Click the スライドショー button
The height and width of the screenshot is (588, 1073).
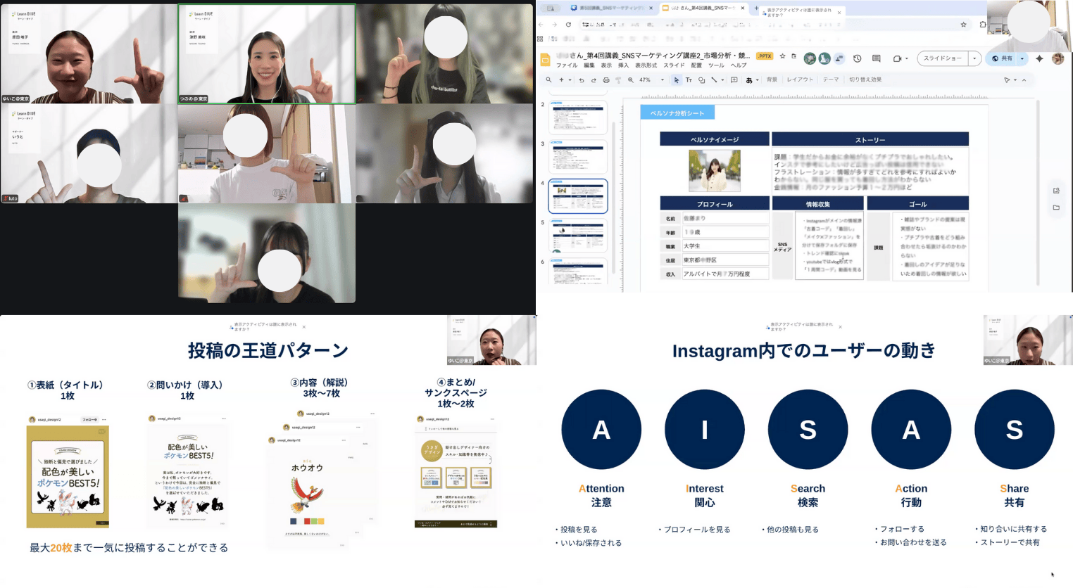click(943, 58)
